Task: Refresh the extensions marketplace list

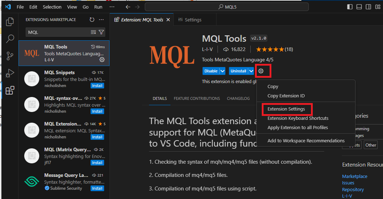Action: (92, 20)
